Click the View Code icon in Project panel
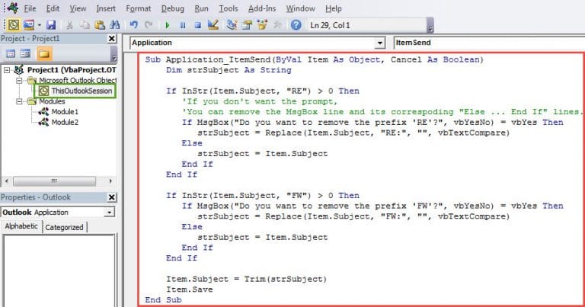 11,54
